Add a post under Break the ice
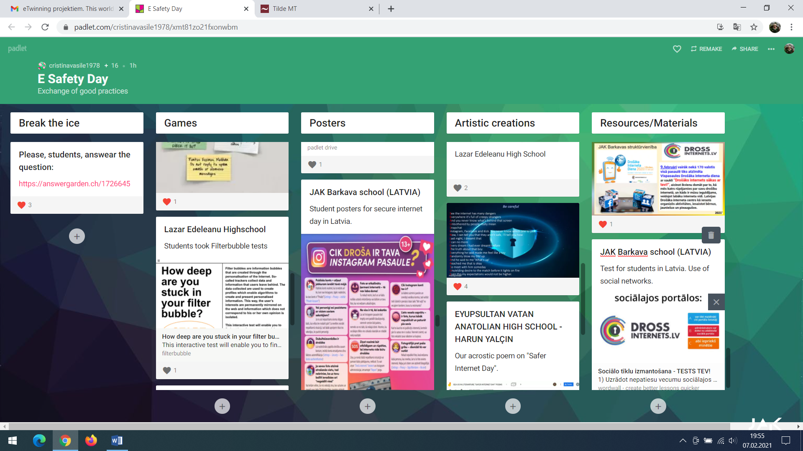 77,236
